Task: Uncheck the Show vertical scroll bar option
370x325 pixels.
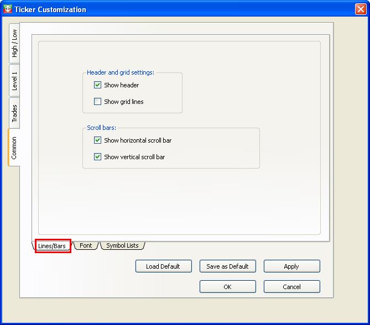Action: click(x=98, y=157)
